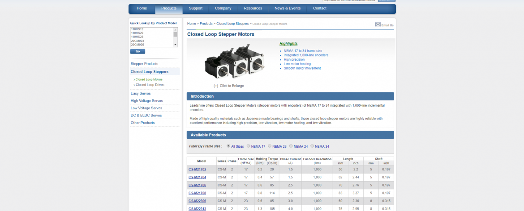524x211 pixels.
Task: Click the keyword search input field
Action: 350,0
